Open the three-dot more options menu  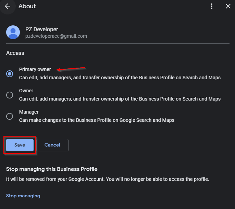[x=212, y=6]
